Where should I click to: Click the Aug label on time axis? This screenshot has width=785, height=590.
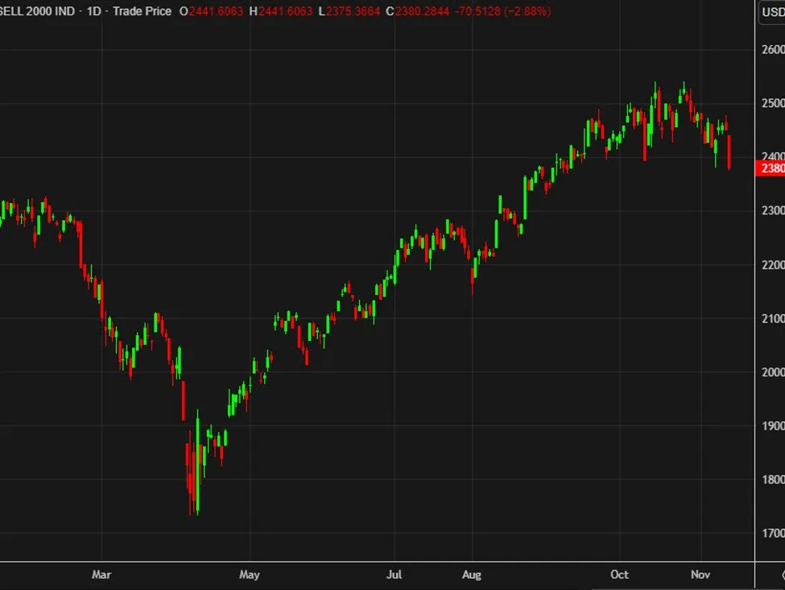point(472,575)
